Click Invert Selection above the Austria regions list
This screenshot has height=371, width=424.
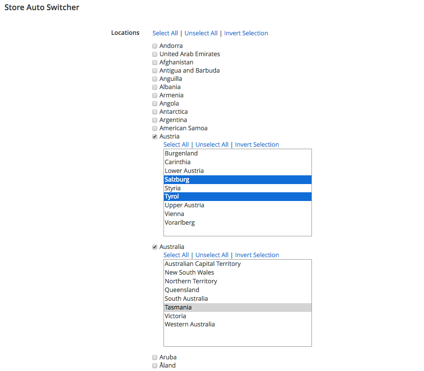click(x=257, y=145)
